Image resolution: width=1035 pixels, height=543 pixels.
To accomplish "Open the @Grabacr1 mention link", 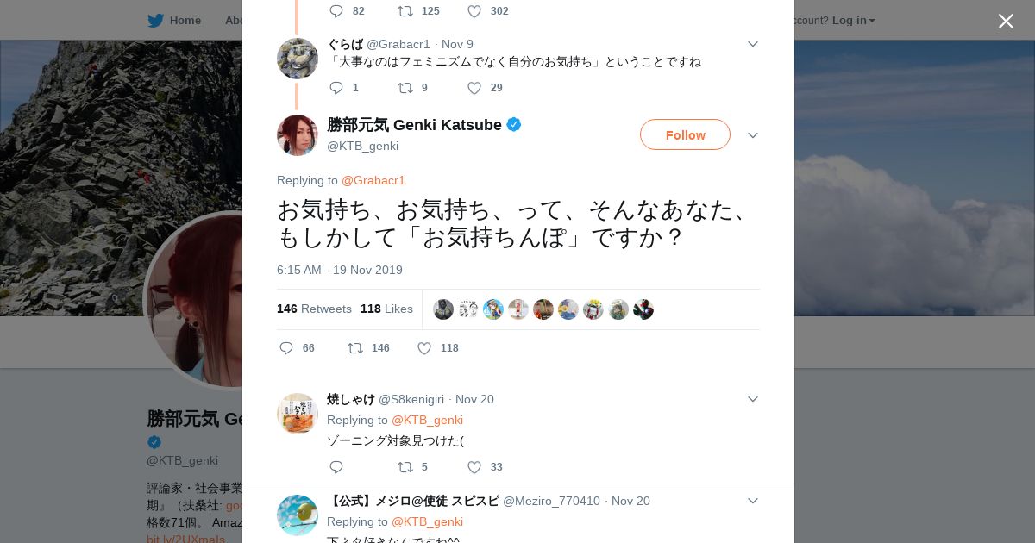I will point(373,180).
